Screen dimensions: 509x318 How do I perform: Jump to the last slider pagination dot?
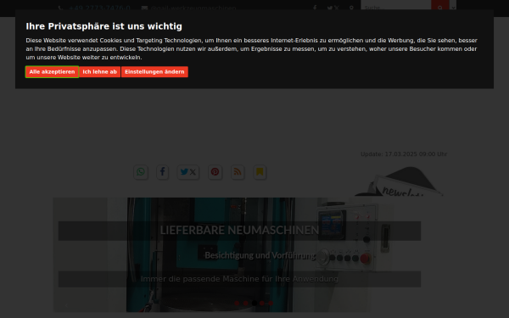(x=271, y=303)
